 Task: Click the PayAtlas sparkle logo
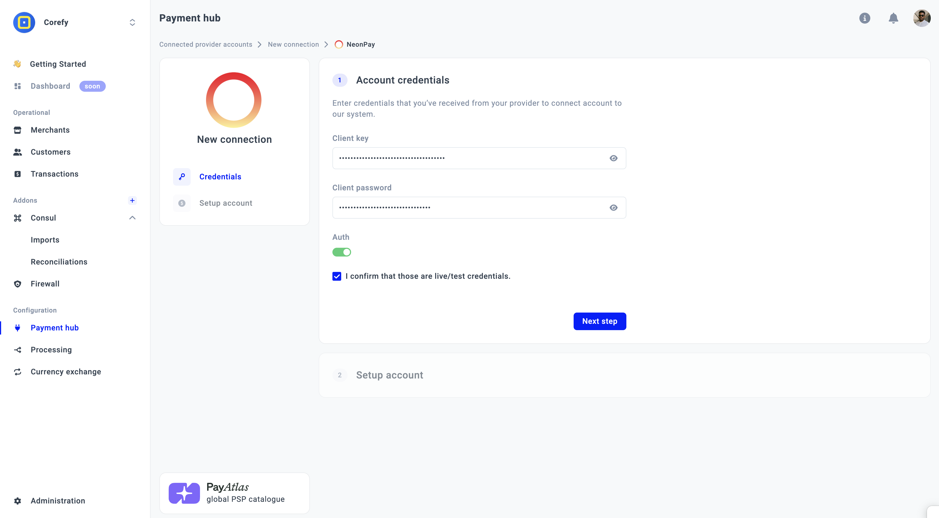click(184, 493)
